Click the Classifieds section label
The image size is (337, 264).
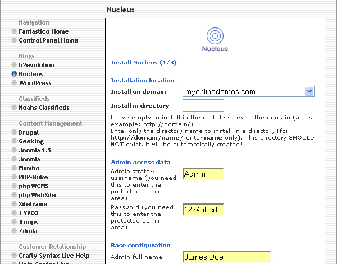tap(34, 99)
